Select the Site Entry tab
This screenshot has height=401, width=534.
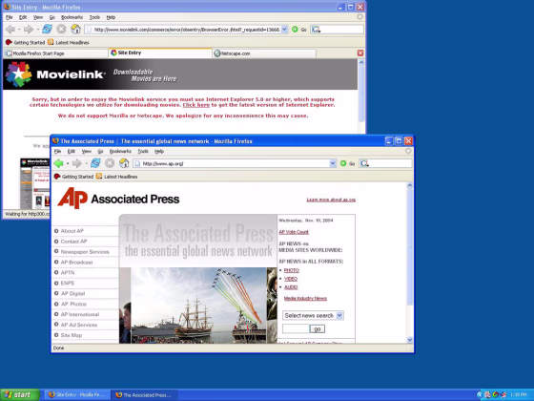coord(160,53)
